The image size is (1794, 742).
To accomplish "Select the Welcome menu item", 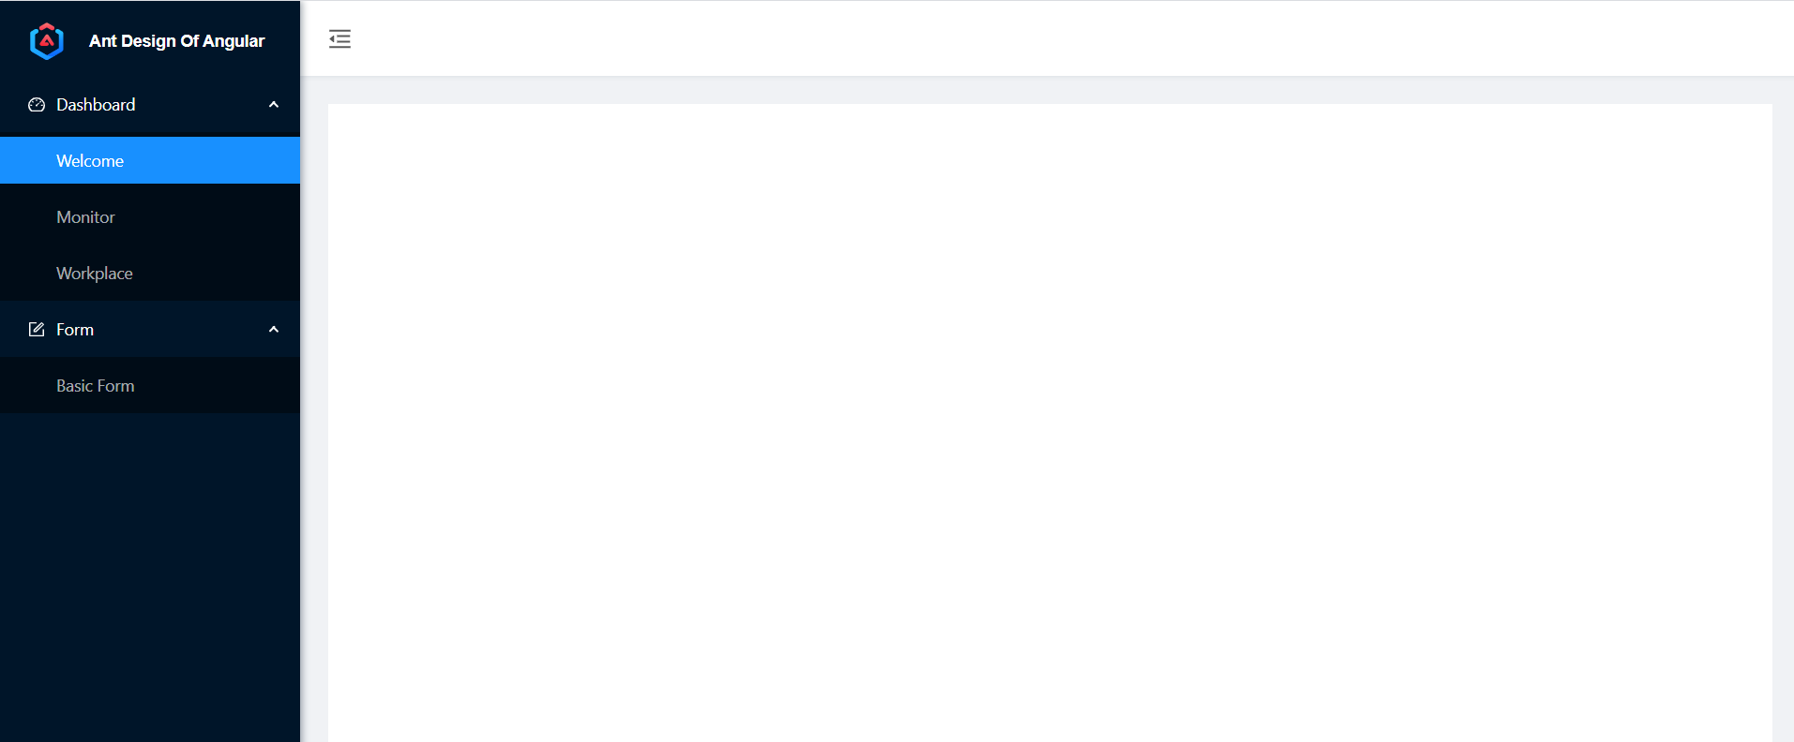I will tap(90, 161).
